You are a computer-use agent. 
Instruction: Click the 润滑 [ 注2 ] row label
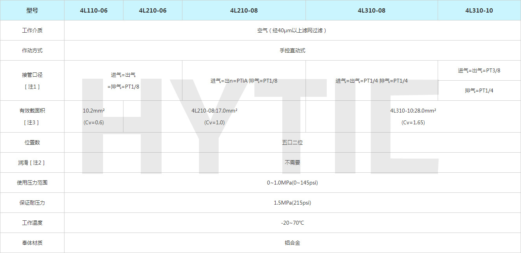[32, 163]
